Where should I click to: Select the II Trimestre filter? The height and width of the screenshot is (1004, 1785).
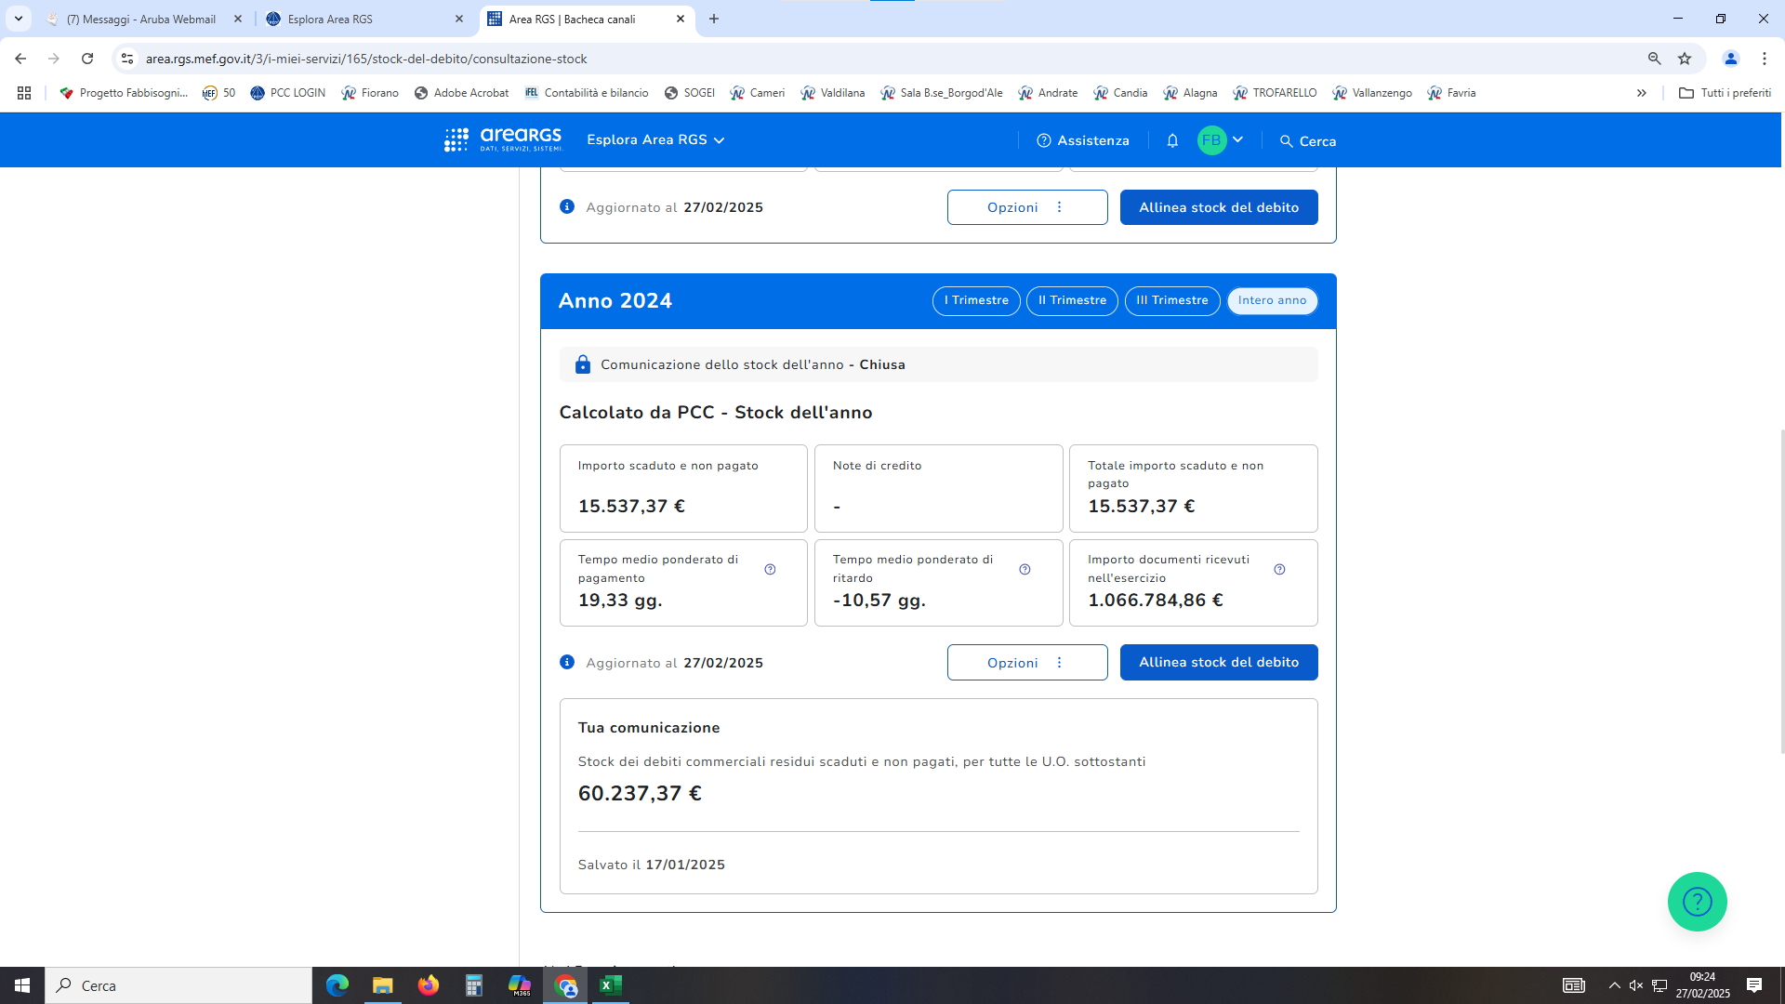click(1072, 300)
